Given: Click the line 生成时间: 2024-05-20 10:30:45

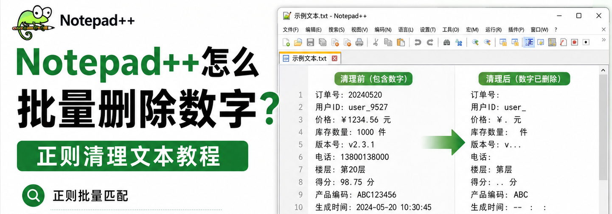Looking at the screenshot, I should (x=373, y=207).
